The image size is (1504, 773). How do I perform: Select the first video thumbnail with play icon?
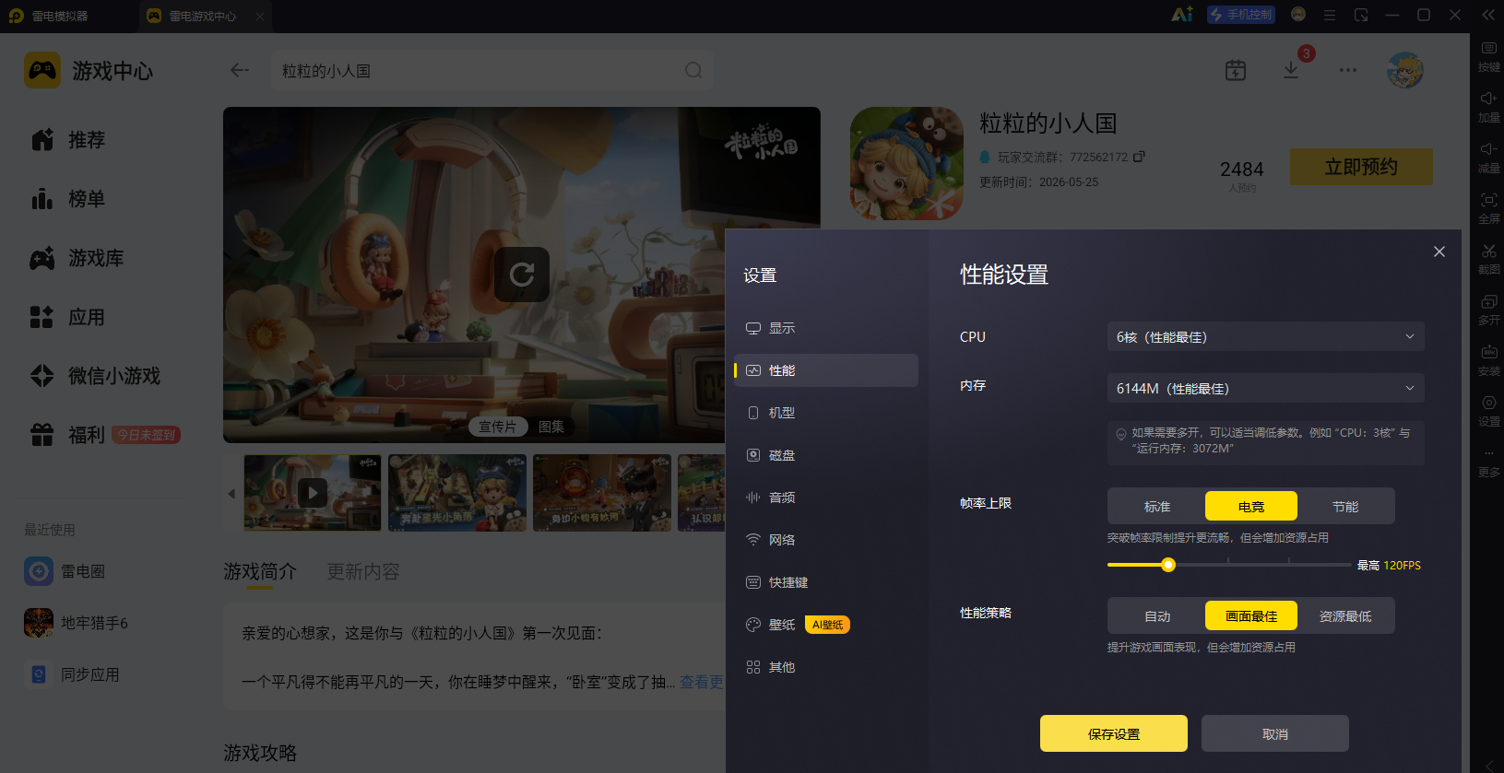point(313,493)
